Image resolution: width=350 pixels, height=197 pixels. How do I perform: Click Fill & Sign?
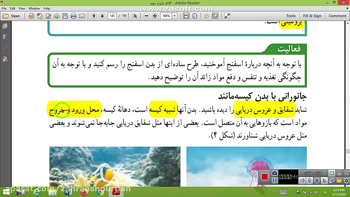click(x=312, y=16)
